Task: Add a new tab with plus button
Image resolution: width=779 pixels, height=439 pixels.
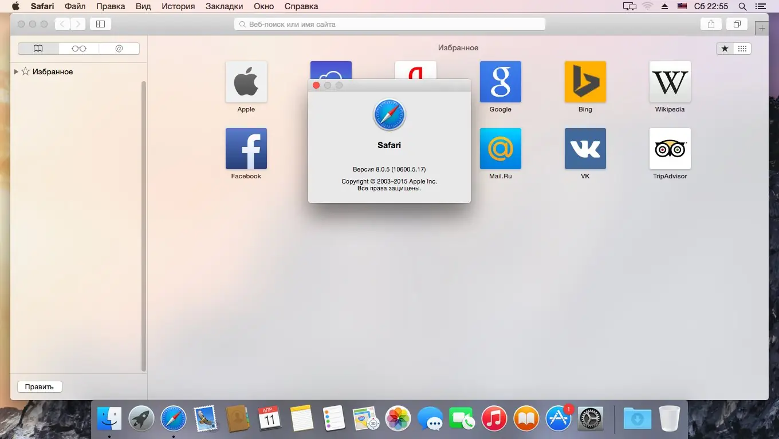Action: 762,28
